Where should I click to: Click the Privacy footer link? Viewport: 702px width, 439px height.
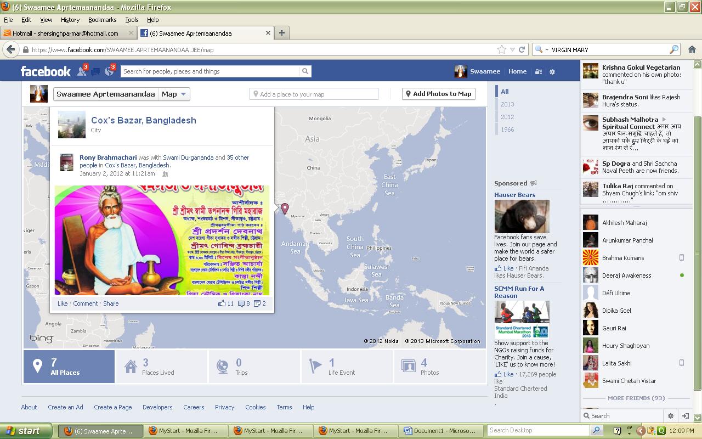[x=224, y=407]
